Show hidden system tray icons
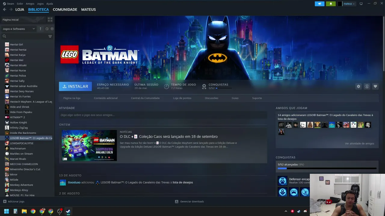Screen dimensions: 385x216 (x=286, y=211)
